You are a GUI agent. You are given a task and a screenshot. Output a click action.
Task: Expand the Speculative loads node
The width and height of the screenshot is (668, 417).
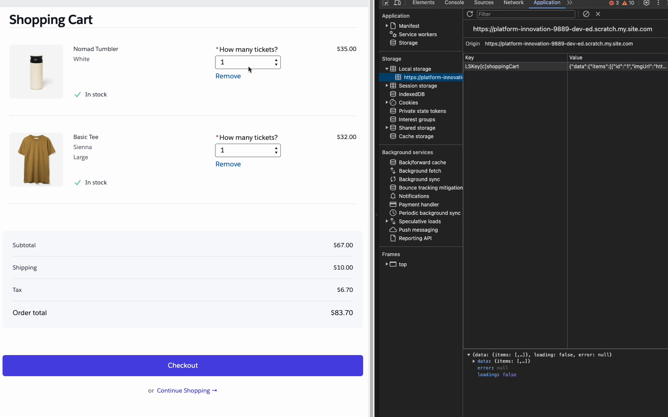coord(387,221)
